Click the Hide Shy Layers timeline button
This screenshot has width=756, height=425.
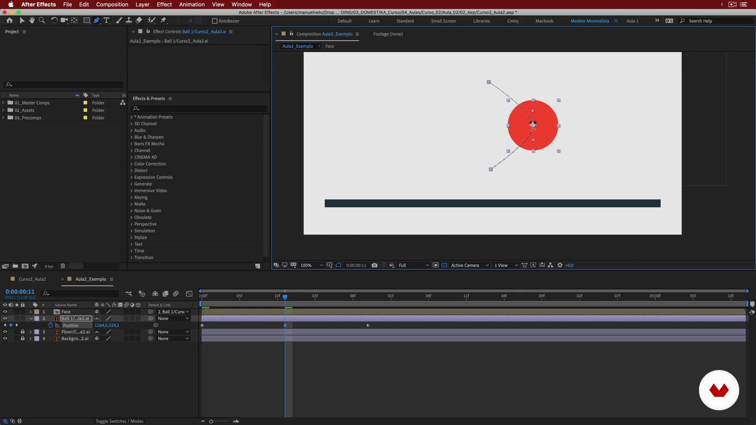point(155,294)
